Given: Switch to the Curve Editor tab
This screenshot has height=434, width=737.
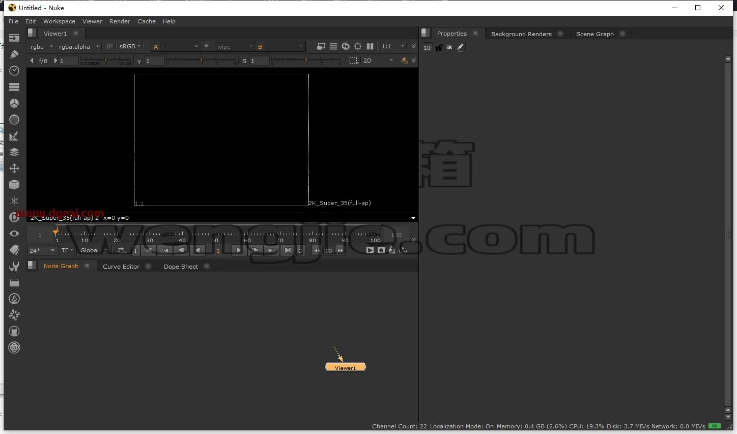Looking at the screenshot, I should pos(121,267).
